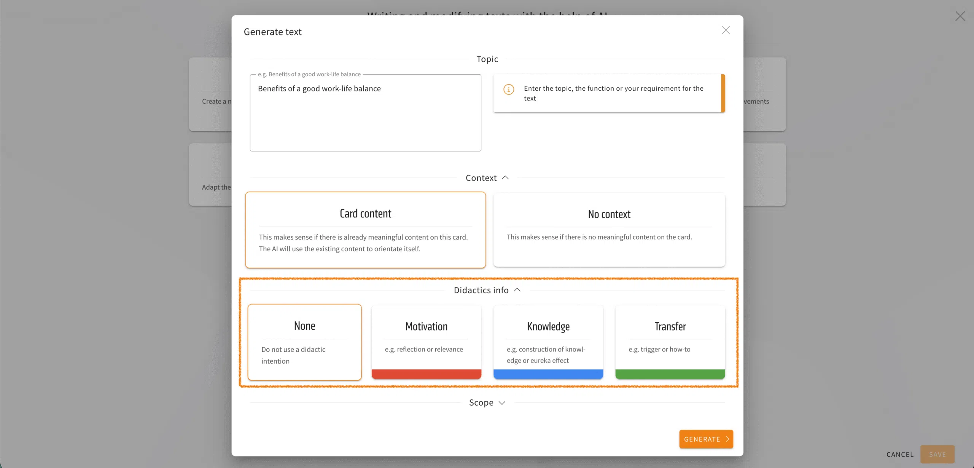Collapse the Context section chevron

[505, 178]
